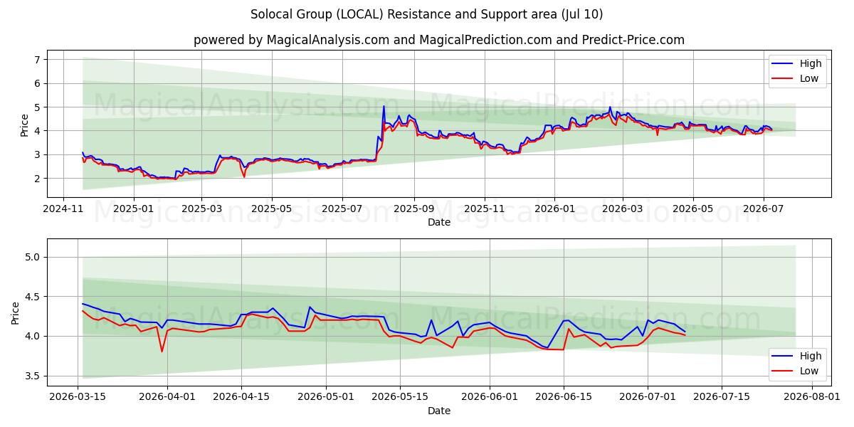Click the '2025-07' x-axis label
This screenshot has height=427, width=854.
pyautogui.click(x=342, y=209)
